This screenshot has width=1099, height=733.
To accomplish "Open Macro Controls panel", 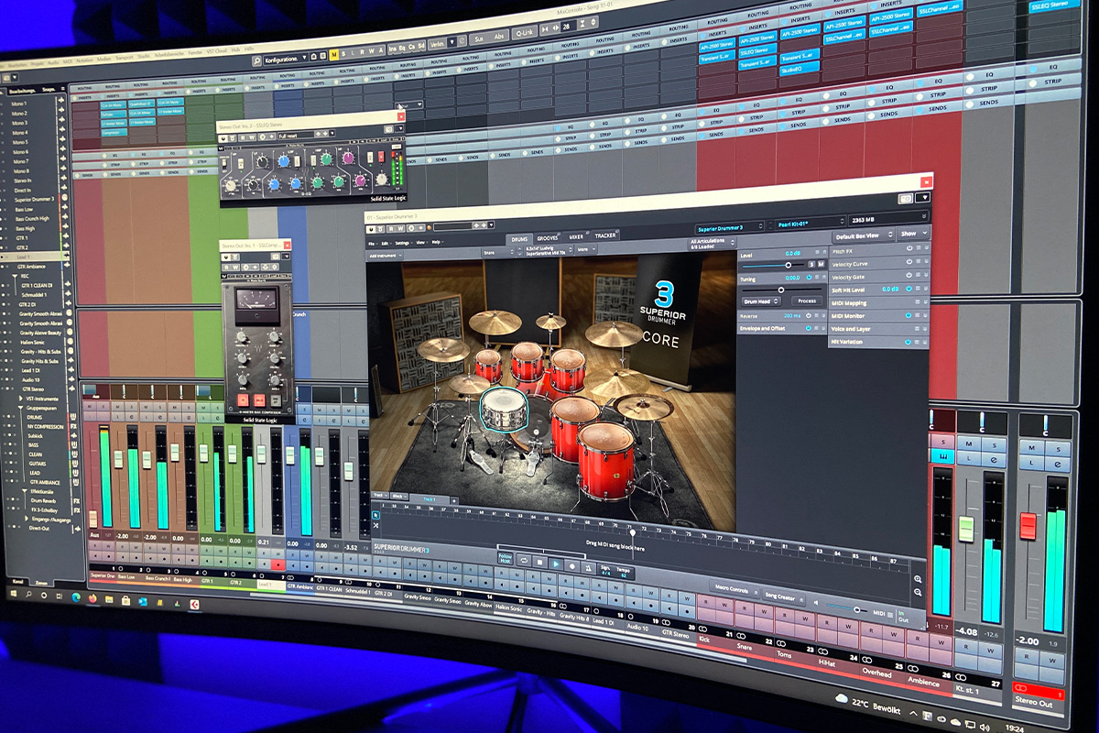I will (x=734, y=590).
